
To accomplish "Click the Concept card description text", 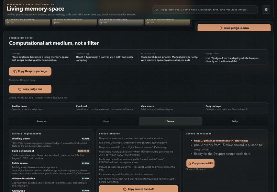I will coord(40,59).
